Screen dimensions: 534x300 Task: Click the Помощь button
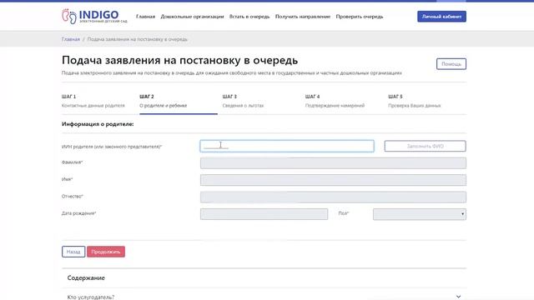[x=451, y=64]
